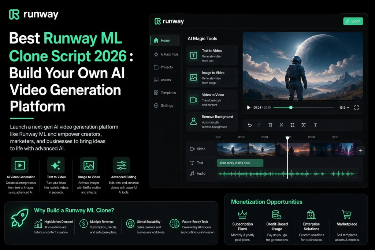Click the undo arrow icon
The image size is (375, 250).
point(250,125)
